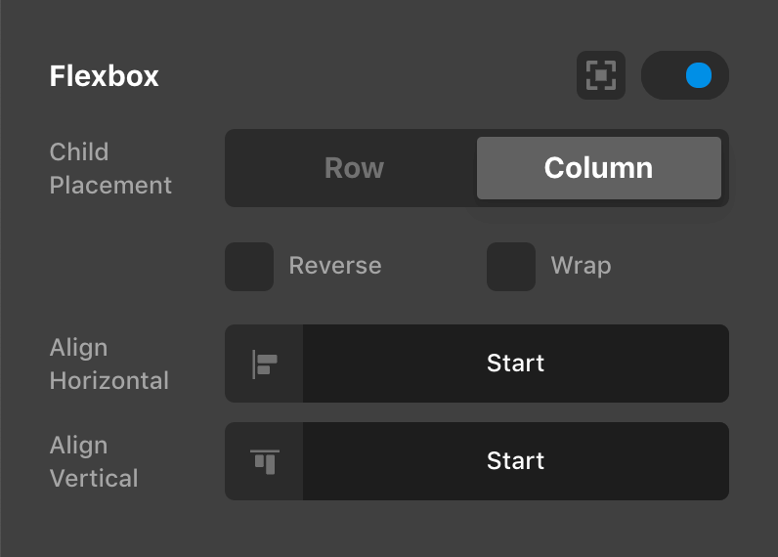Click the Flexbox section title
The height and width of the screenshot is (557, 778).
(x=105, y=76)
